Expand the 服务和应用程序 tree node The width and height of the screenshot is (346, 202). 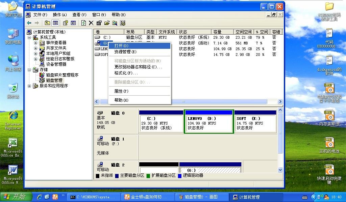[x=29, y=86]
